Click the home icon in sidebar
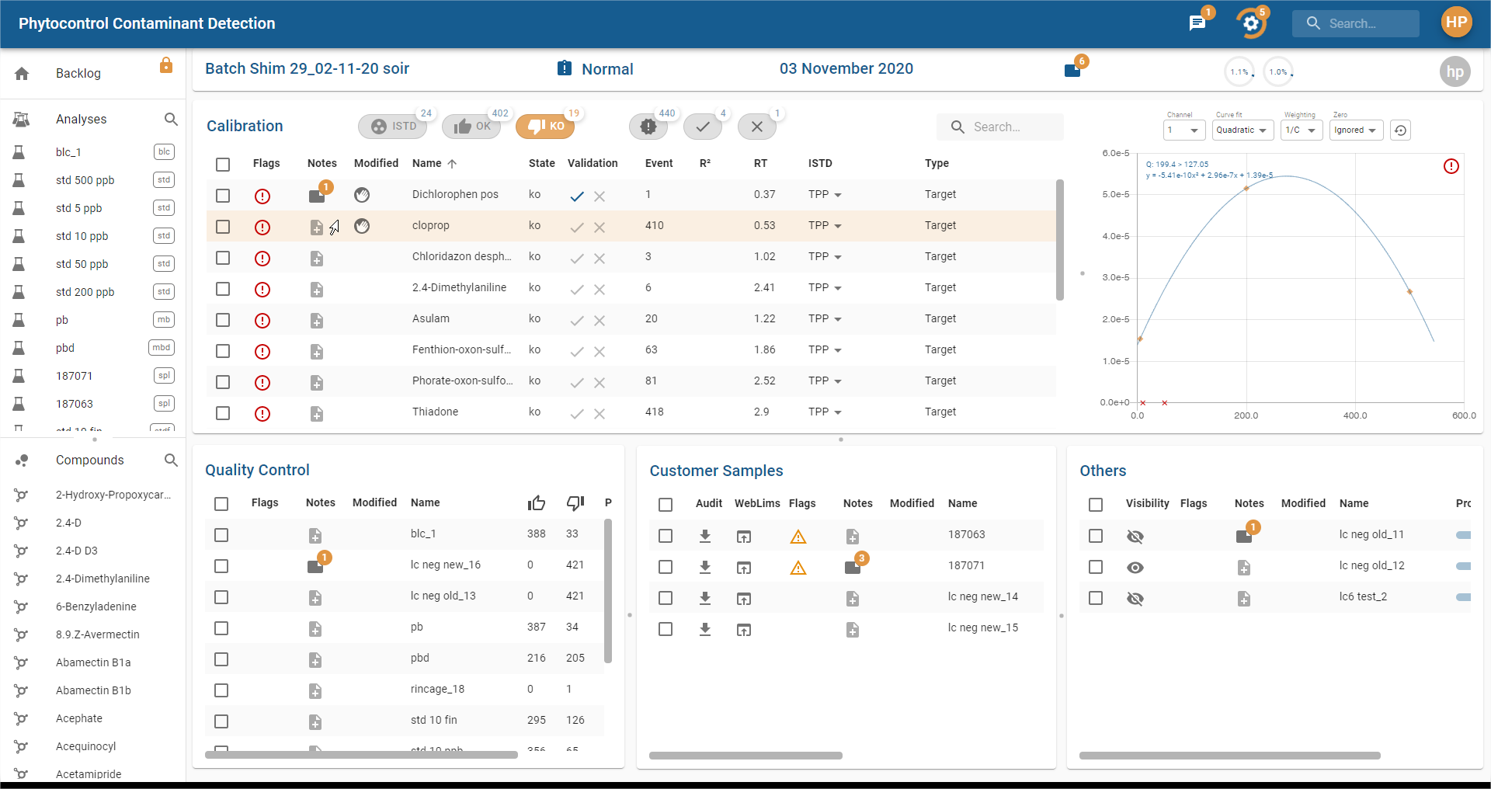This screenshot has width=1491, height=789. coord(22,74)
